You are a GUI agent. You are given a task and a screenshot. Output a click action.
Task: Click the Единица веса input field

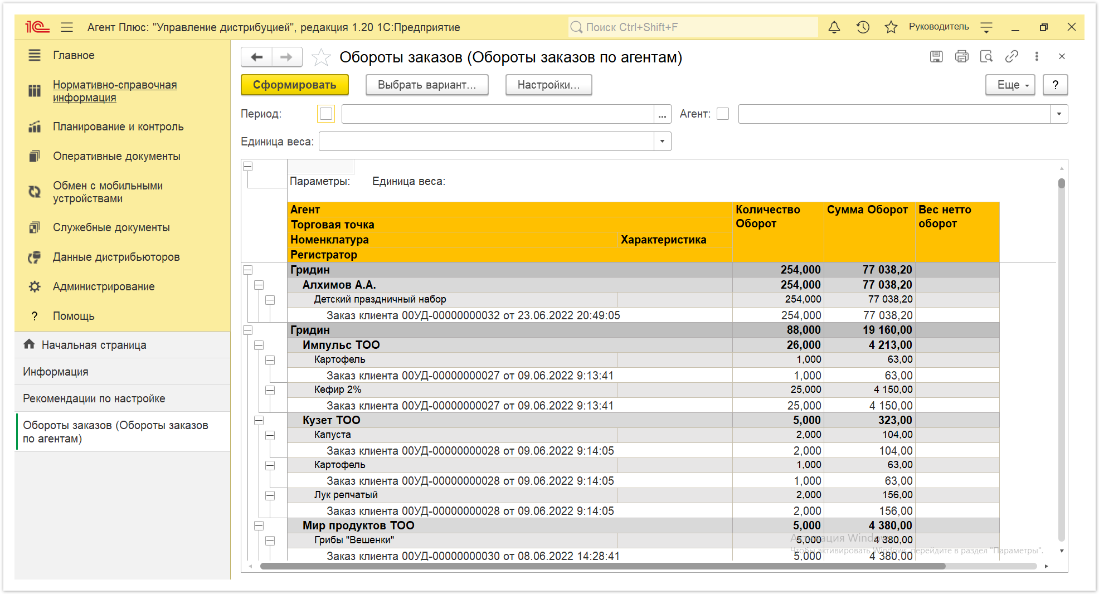487,141
